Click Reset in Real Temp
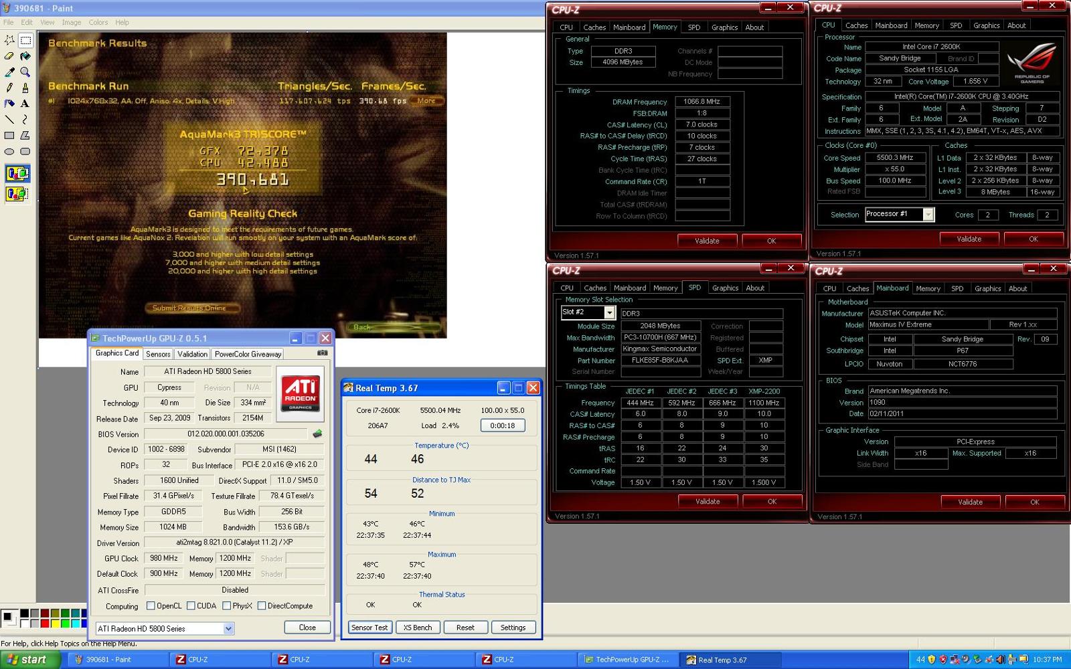Screen dimensions: 1071x669 click(465, 628)
